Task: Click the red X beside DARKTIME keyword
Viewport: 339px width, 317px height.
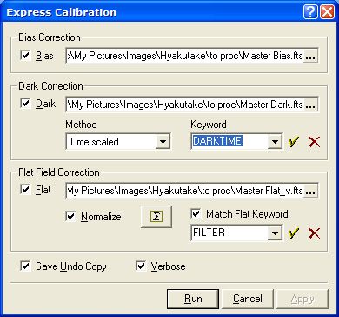Action: [x=315, y=142]
